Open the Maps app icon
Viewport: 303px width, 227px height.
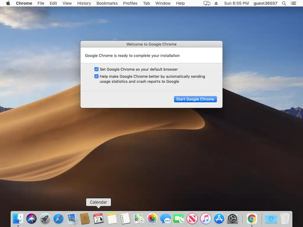(x=139, y=219)
